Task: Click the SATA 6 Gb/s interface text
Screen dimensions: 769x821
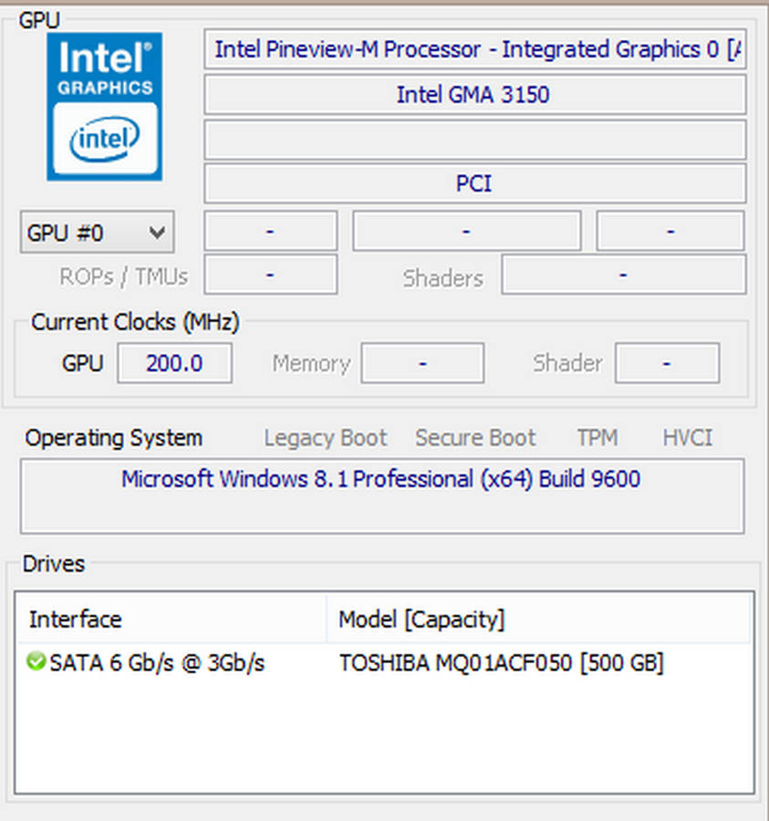Action: pos(157,663)
